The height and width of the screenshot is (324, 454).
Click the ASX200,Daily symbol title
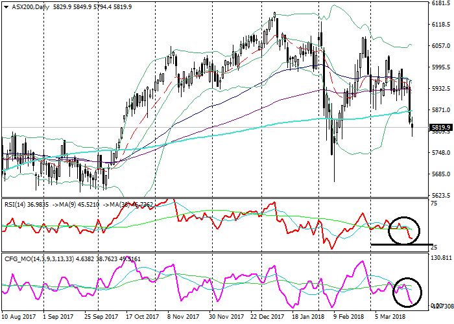(x=30, y=7)
